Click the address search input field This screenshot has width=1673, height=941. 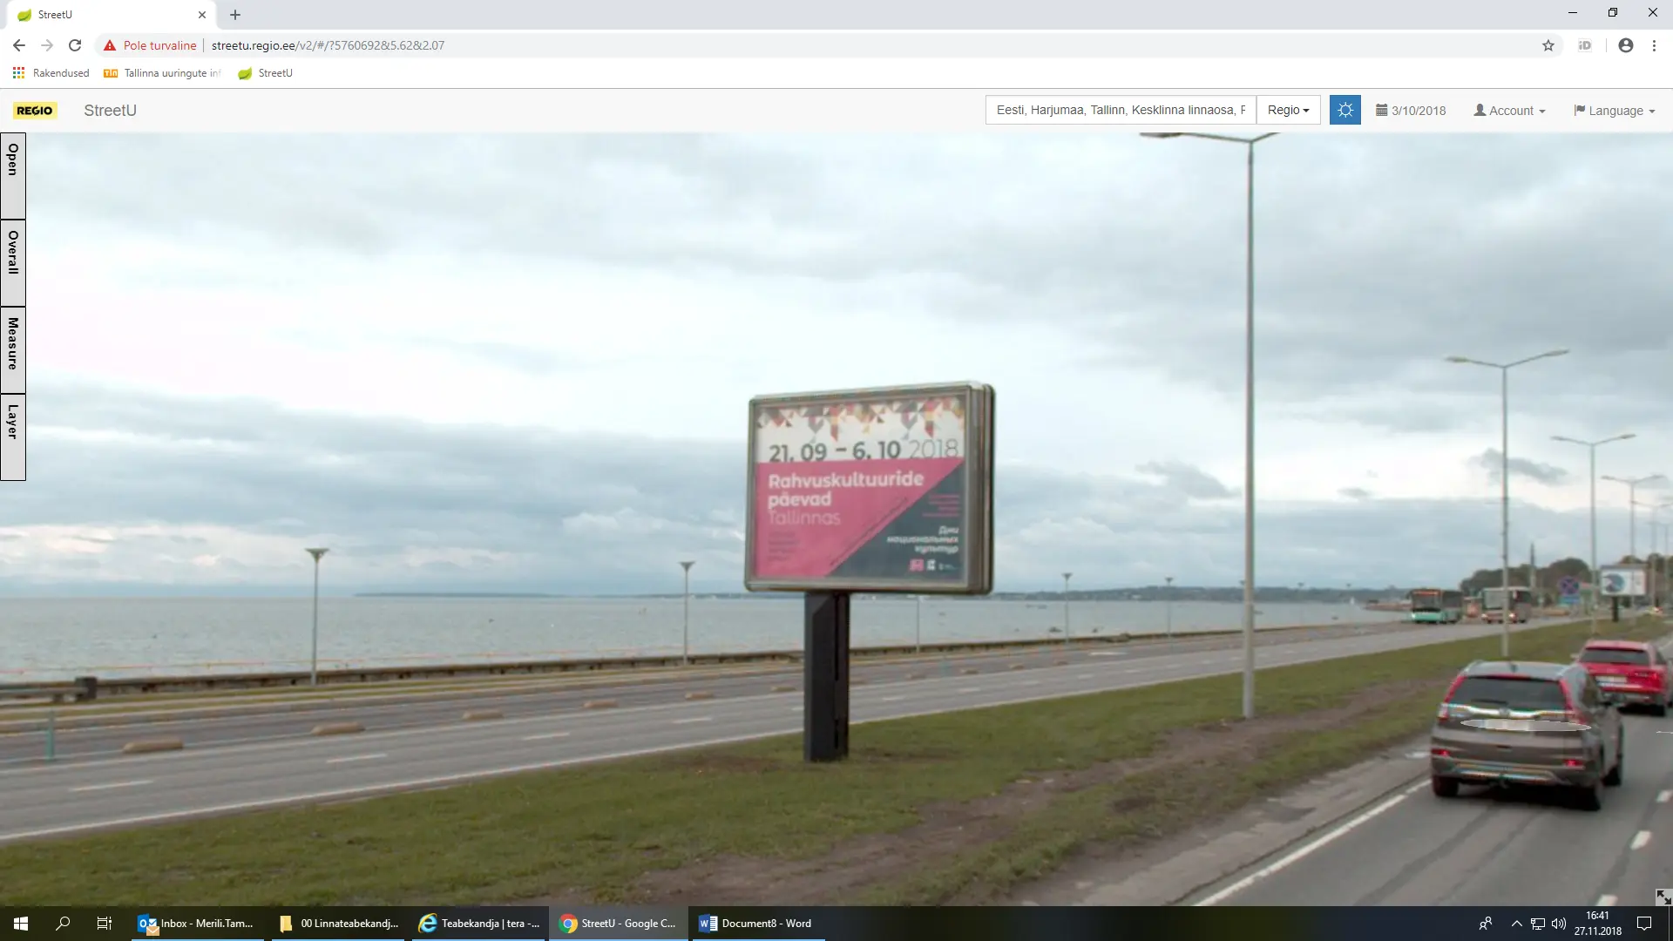pyautogui.click(x=1120, y=111)
